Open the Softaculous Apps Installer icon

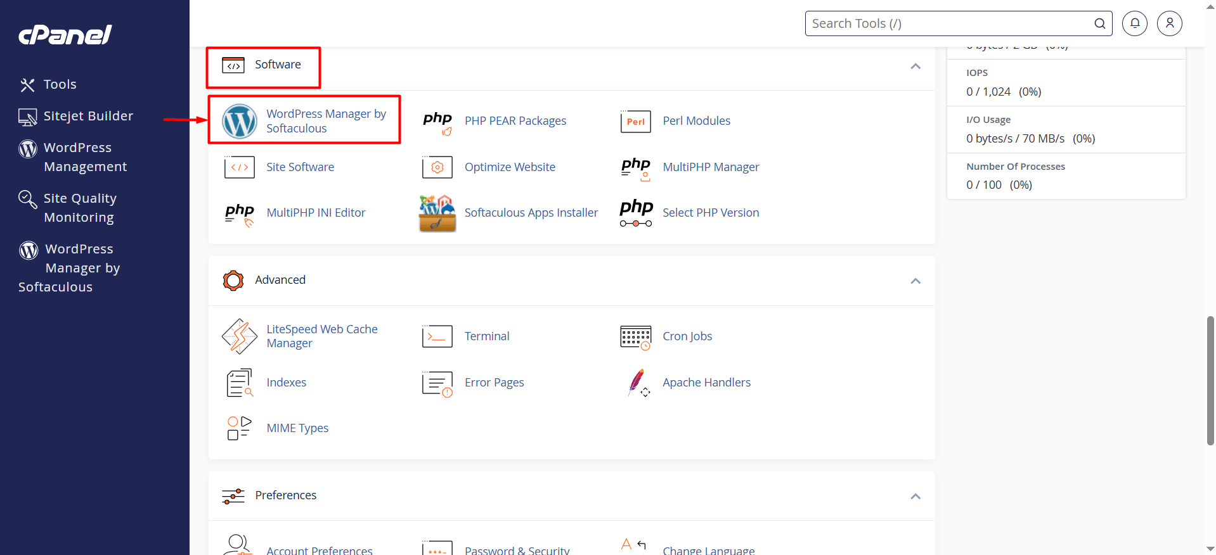(437, 214)
